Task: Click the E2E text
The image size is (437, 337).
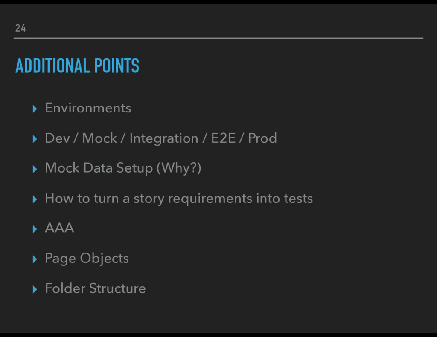Action: (223, 138)
